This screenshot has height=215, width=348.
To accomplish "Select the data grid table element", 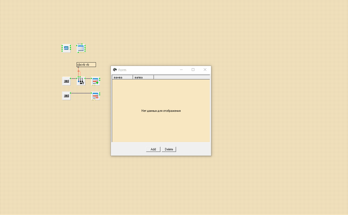I will click(81, 48).
